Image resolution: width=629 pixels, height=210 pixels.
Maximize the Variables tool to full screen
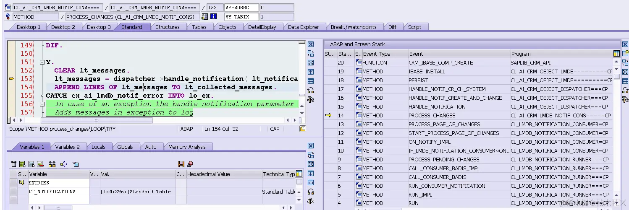[x=311, y=164]
